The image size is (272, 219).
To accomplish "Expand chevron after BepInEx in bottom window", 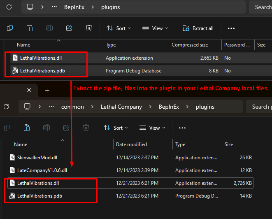I will click(187, 107).
